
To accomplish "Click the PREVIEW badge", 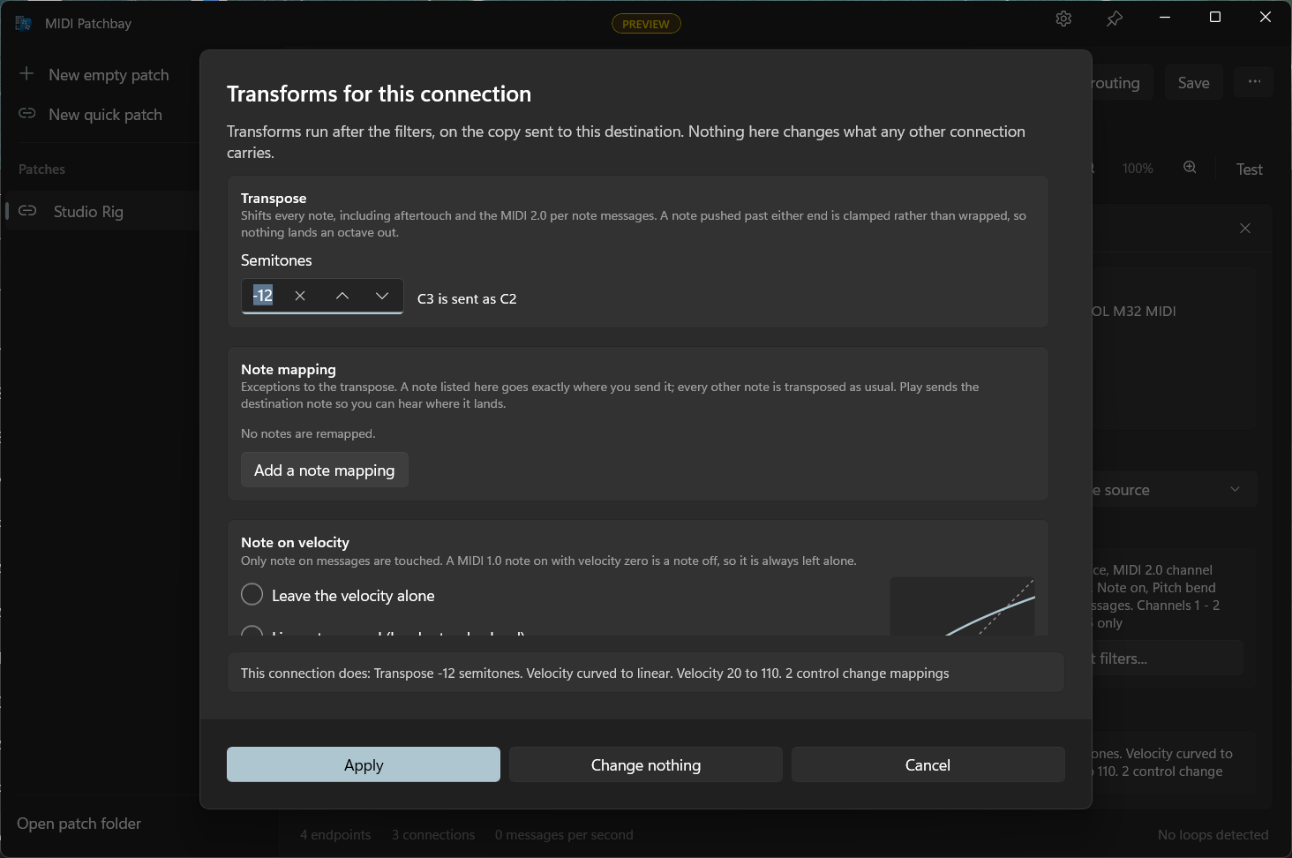I will [646, 24].
